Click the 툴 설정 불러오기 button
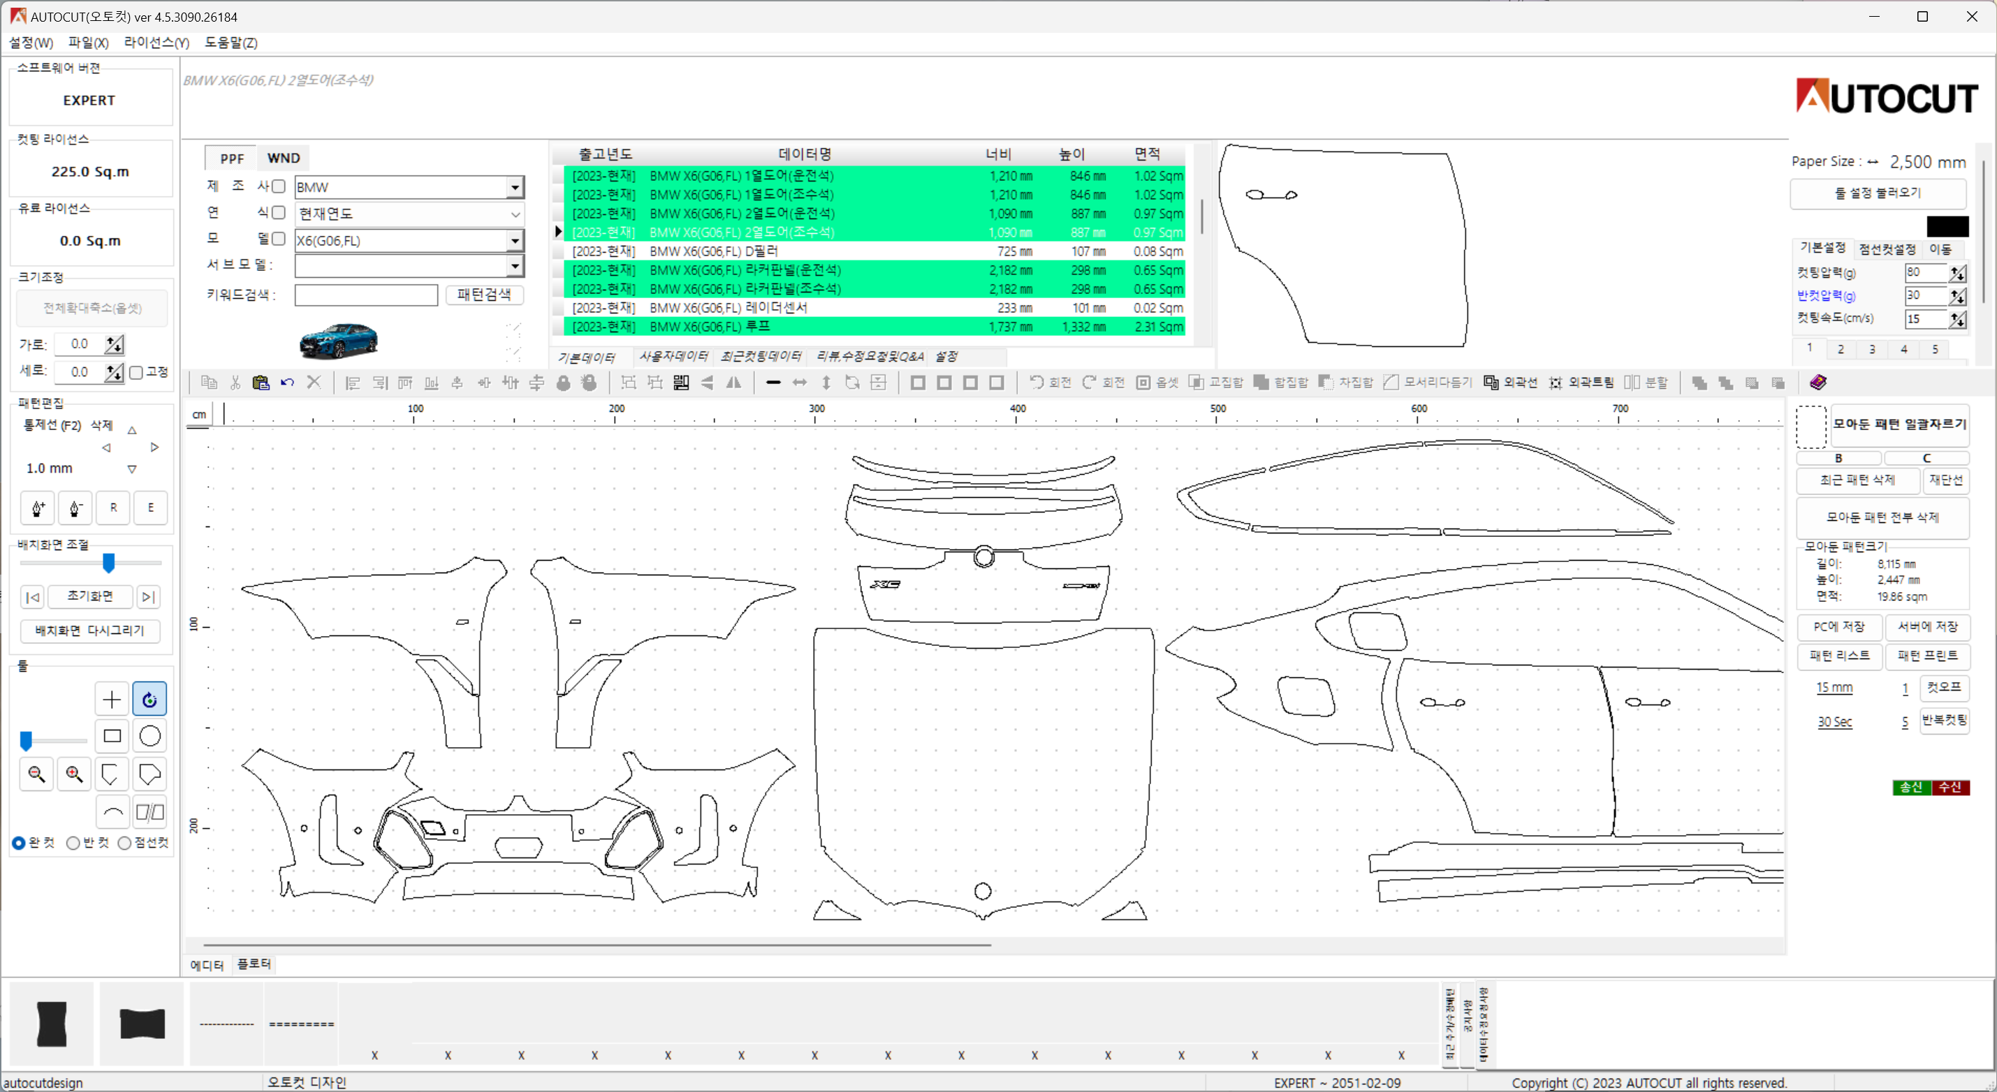 point(1878,193)
